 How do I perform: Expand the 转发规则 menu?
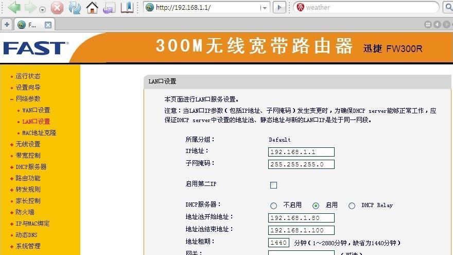click(x=28, y=190)
